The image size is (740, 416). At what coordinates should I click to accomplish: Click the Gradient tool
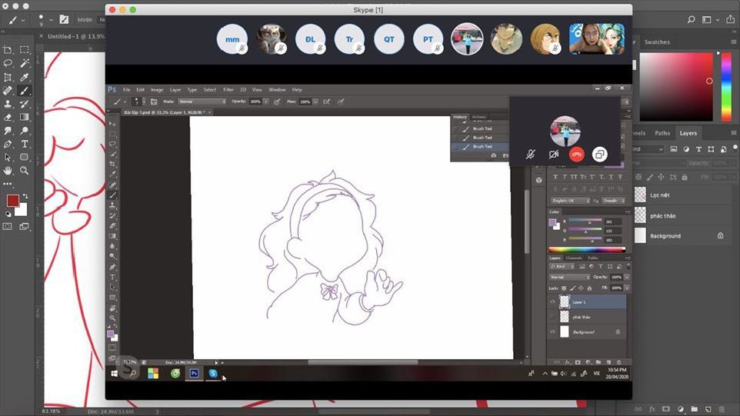25,117
